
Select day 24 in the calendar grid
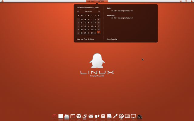[x=99, y=30]
